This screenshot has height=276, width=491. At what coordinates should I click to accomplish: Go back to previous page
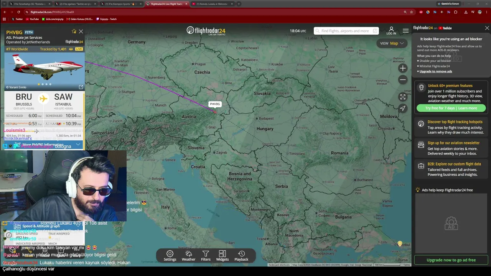point(5,12)
